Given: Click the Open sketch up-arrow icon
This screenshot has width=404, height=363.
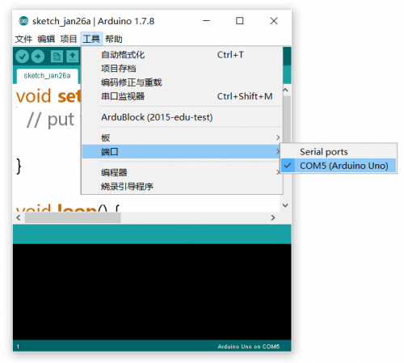Looking at the screenshot, I should [x=72, y=57].
